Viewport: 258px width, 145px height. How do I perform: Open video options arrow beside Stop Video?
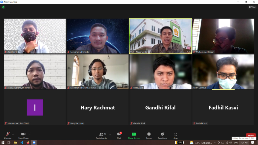(x=29, y=134)
